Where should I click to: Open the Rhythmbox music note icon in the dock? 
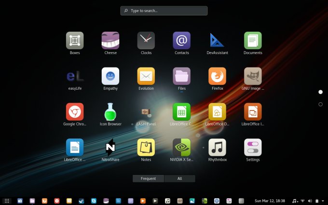pos(167,201)
